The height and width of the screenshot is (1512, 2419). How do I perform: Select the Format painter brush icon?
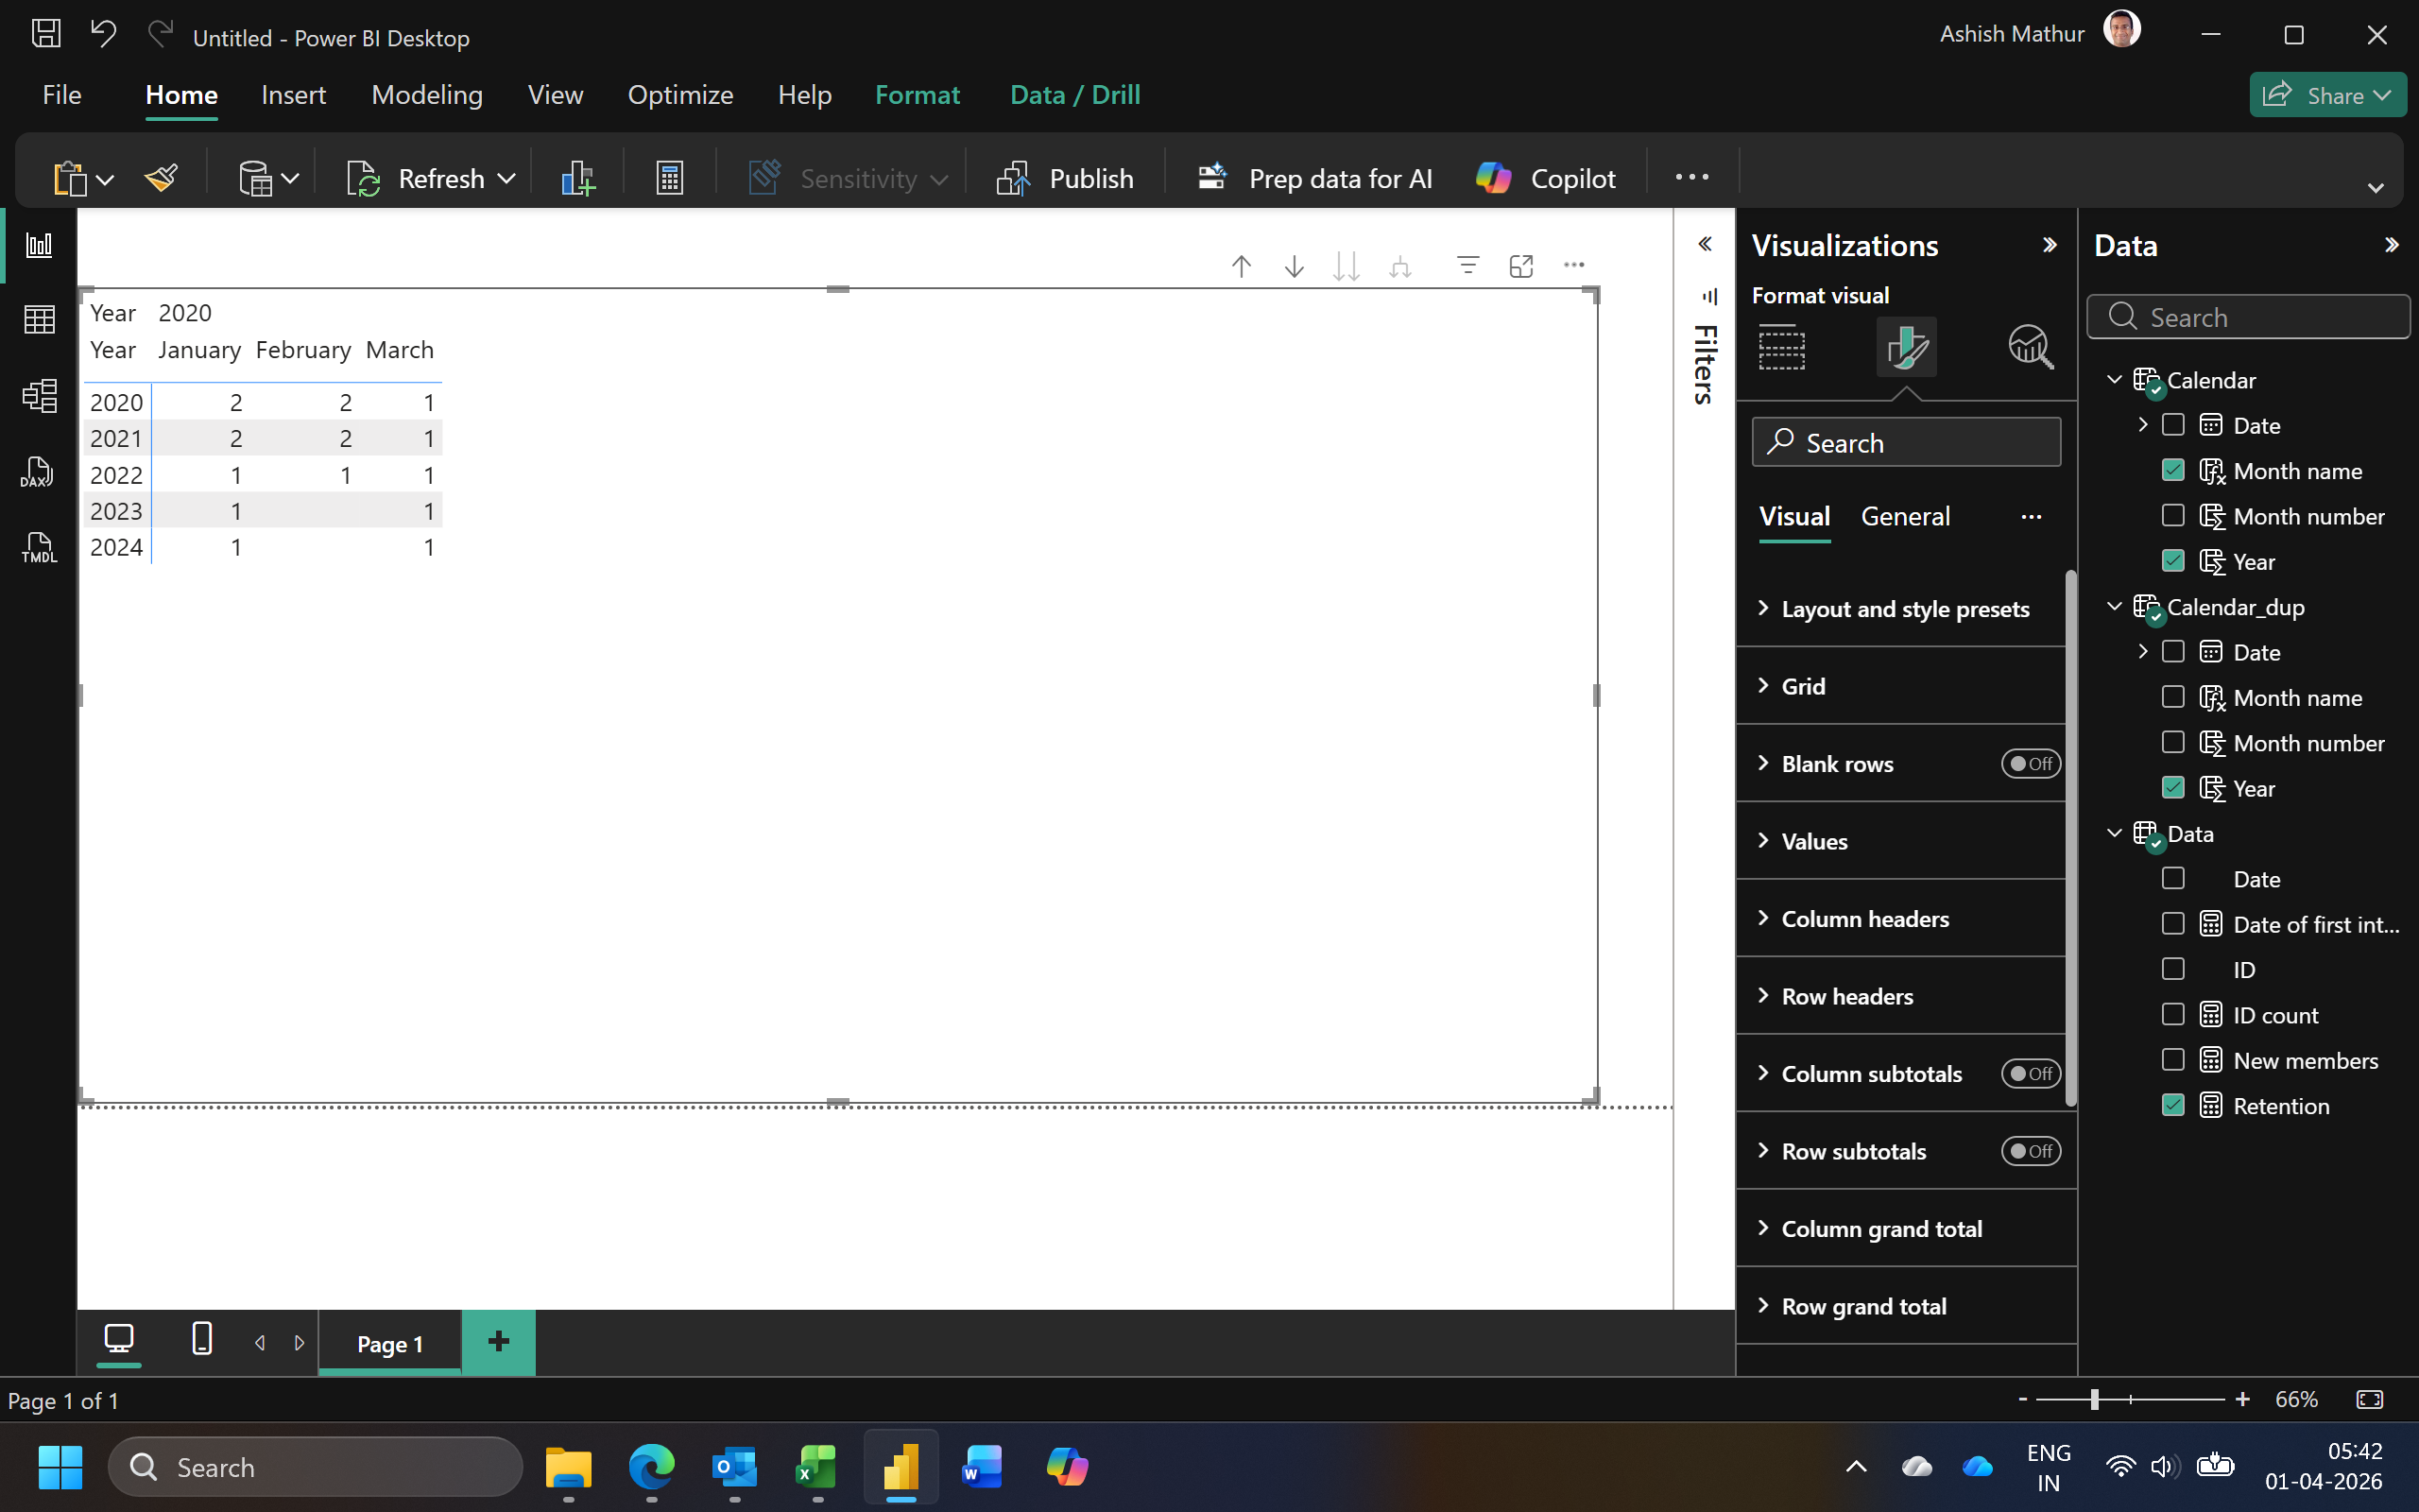click(161, 178)
